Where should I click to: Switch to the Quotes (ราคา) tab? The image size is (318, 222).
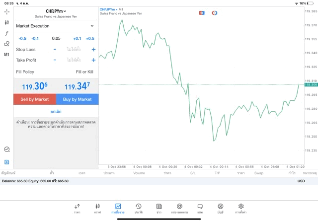(77, 208)
